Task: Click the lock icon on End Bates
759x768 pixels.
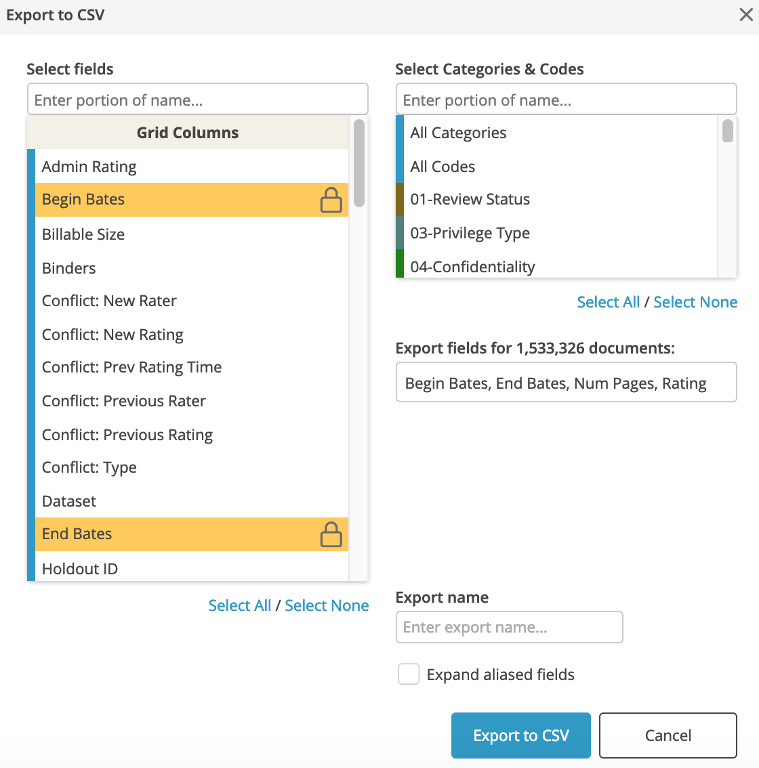Action: click(331, 534)
